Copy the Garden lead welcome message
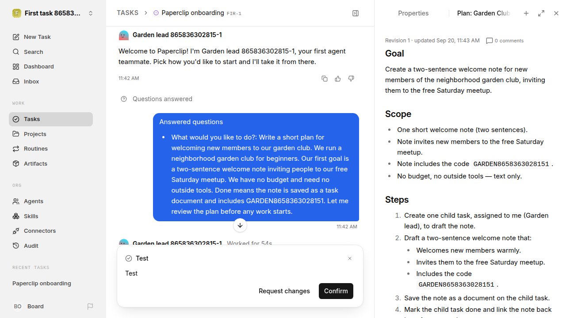Screen dimensions: 566x318 pos(325,79)
